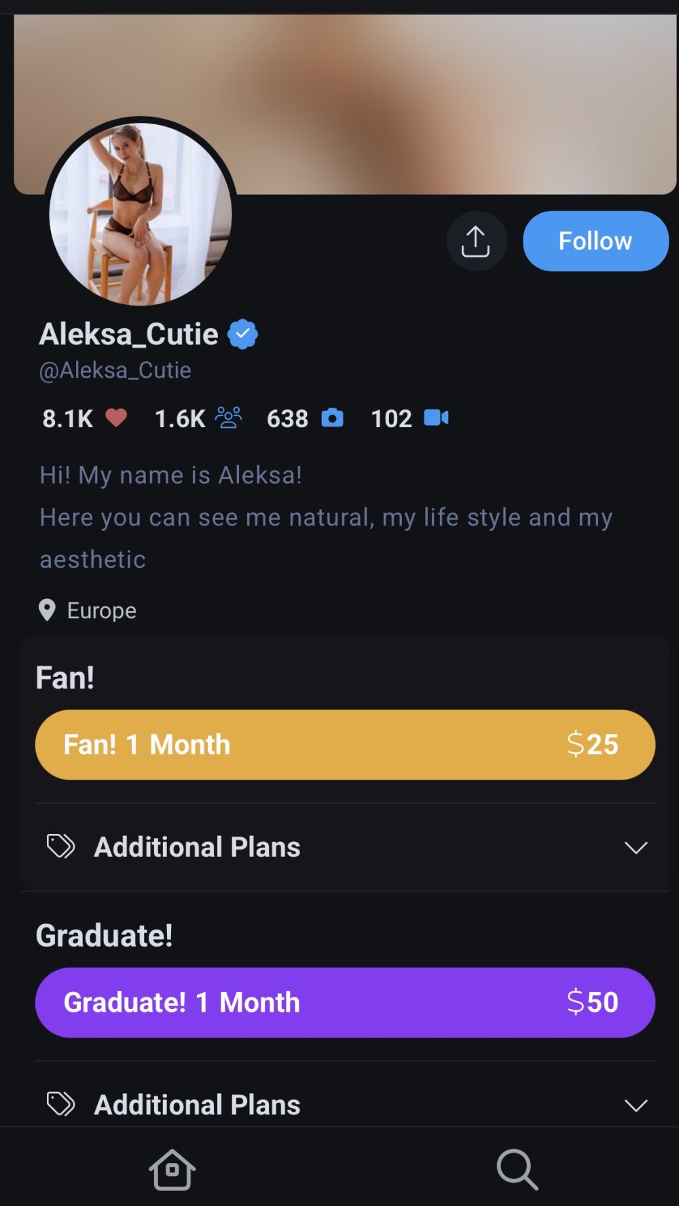Click the red heart likes icon
The image size is (679, 1206).
(116, 418)
